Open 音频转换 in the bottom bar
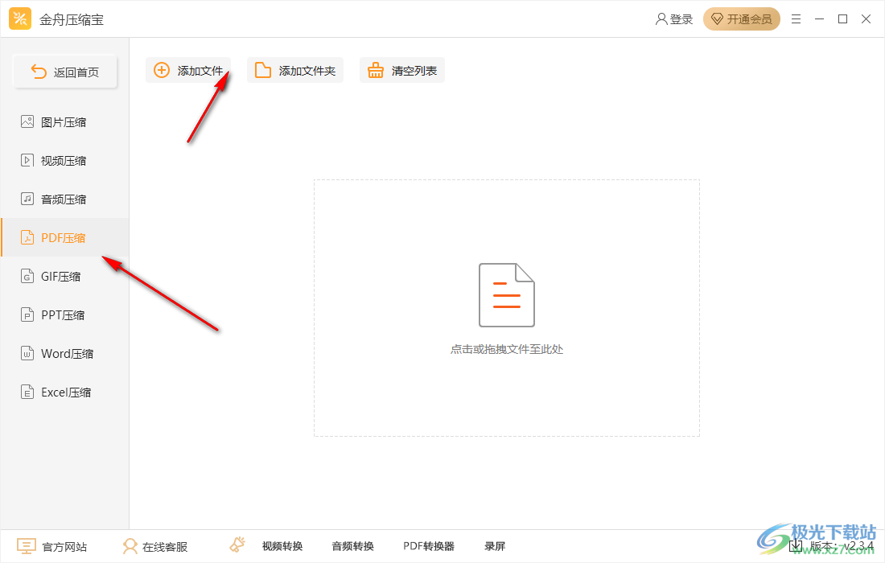Viewport: 885px width, 563px height. (352, 546)
